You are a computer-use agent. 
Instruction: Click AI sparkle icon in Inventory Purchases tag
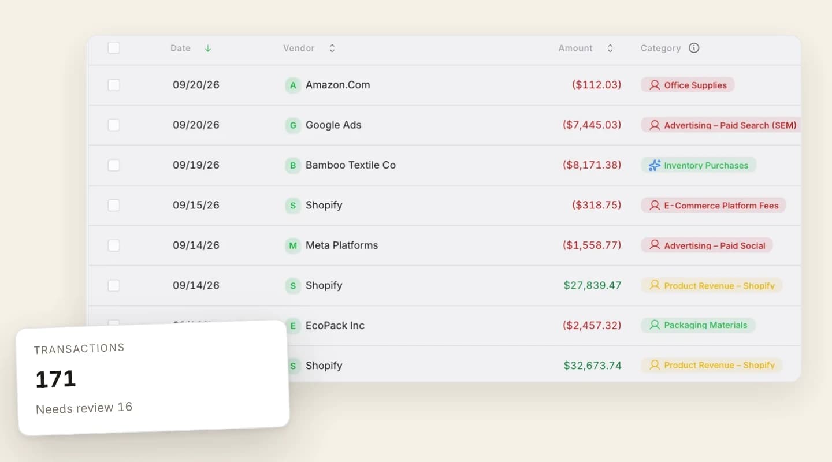[654, 166]
